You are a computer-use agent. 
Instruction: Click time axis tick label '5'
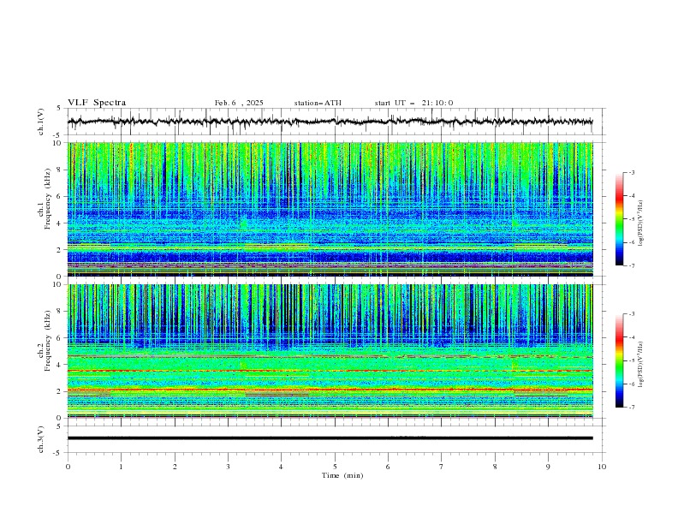click(335, 467)
